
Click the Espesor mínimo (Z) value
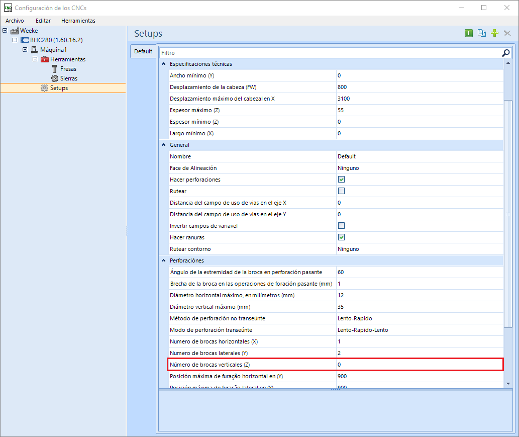pyautogui.click(x=420, y=122)
